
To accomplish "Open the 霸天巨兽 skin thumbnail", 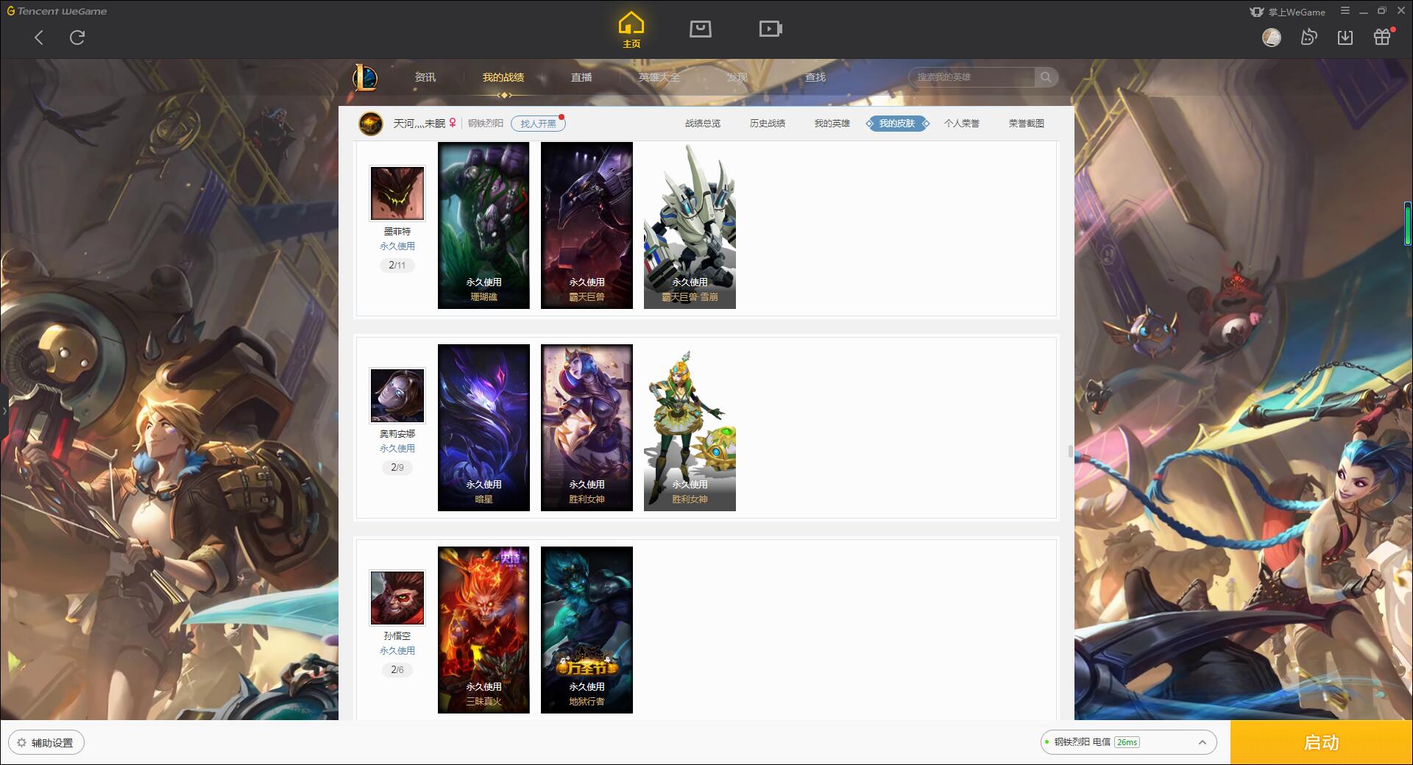I will pyautogui.click(x=587, y=225).
